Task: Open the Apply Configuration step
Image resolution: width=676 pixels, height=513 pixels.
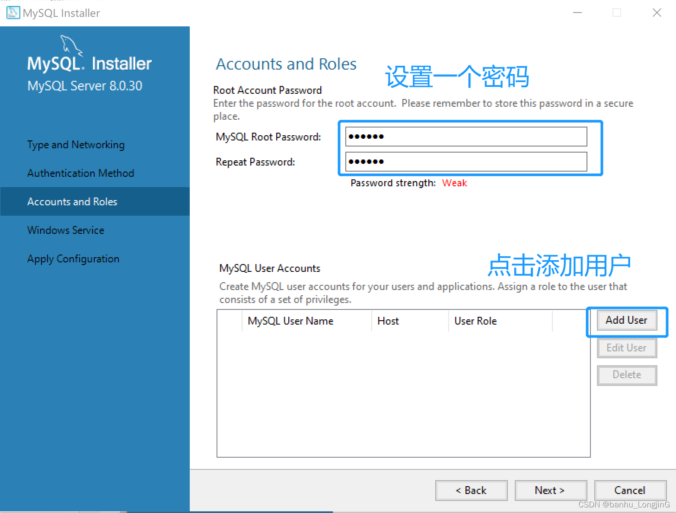Action: point(95,259)
